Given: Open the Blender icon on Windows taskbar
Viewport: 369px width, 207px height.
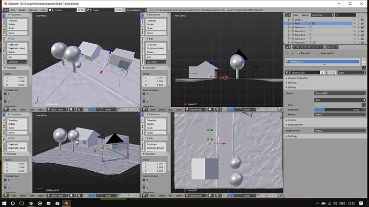Looking at the screenshot, I should (66, 203).
